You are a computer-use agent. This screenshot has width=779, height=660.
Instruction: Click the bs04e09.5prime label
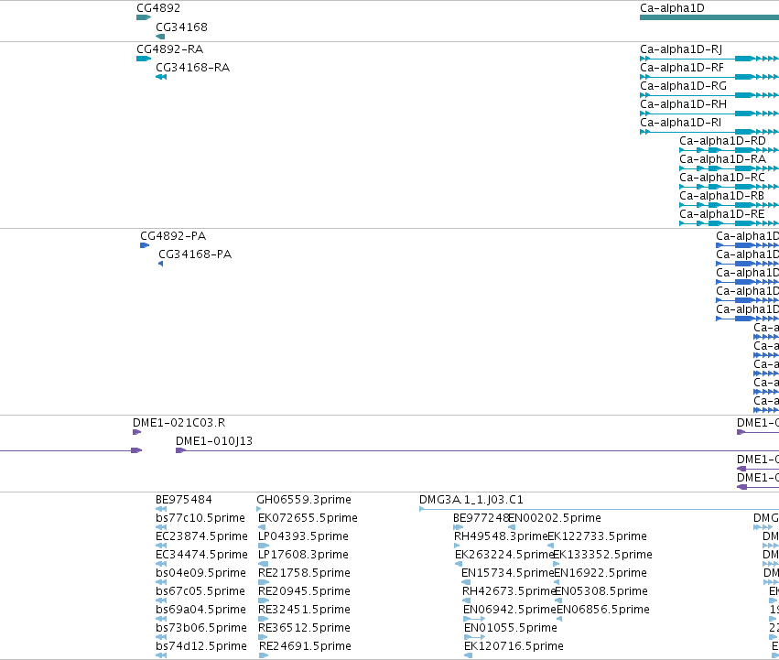pos(200,574)
